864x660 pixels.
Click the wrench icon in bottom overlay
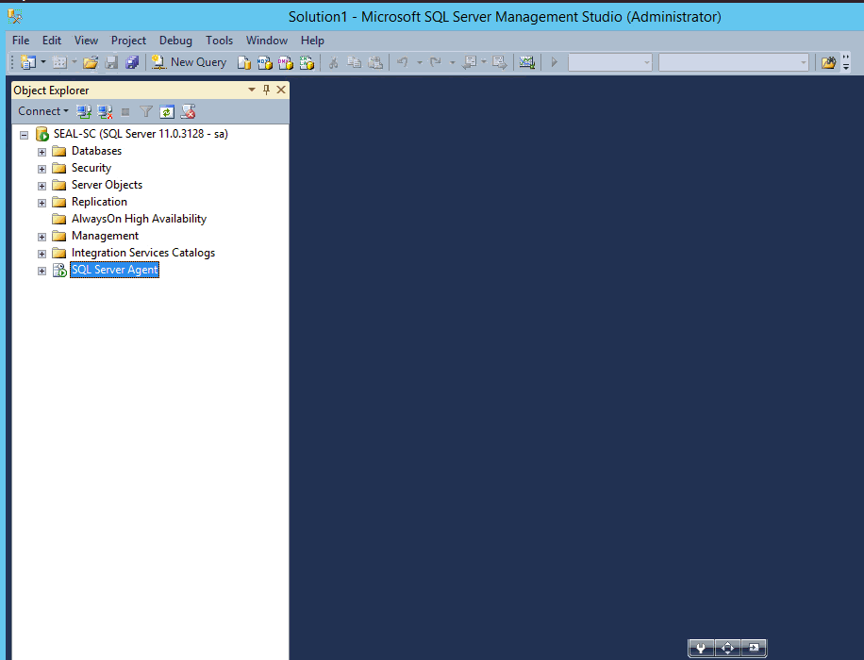701,648
